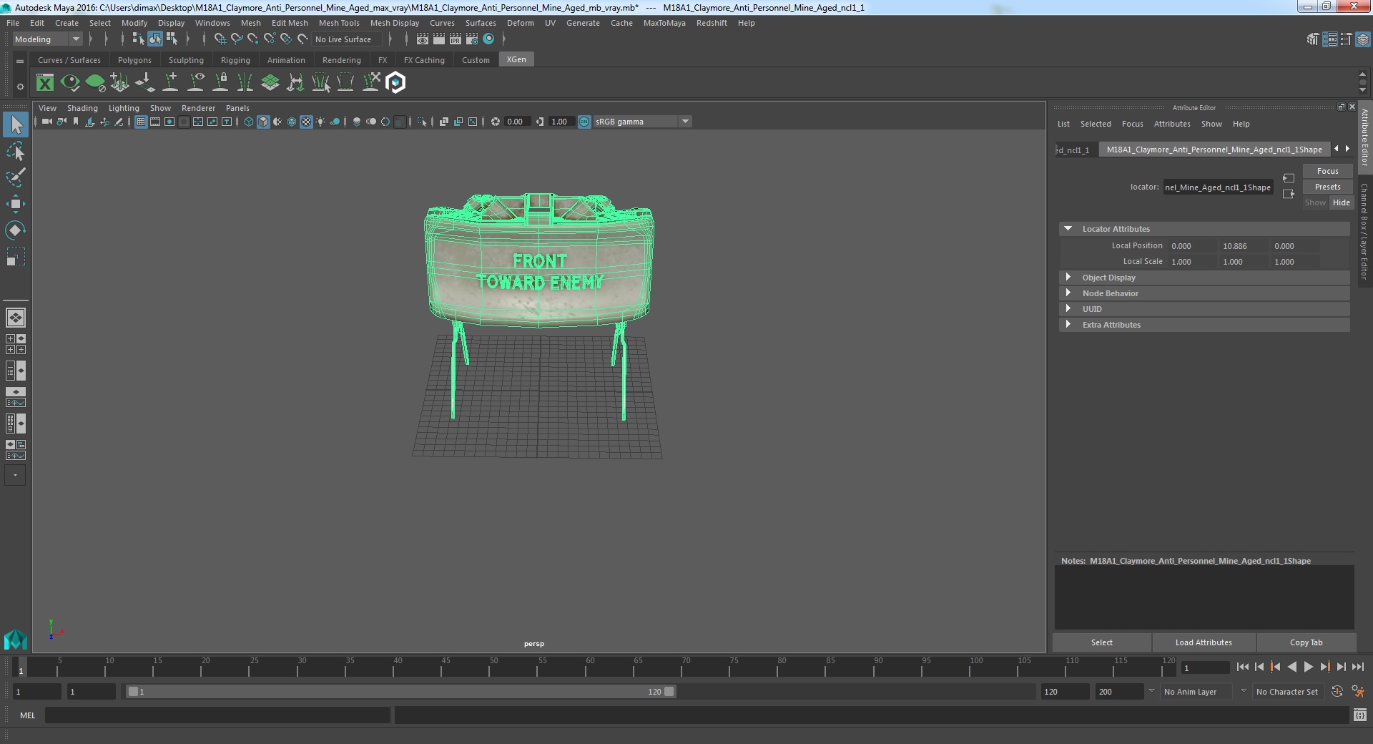The width and height of the screenshot is (1373, 744).
Task: Activate the Lasso select tool
Action: point(16,151)
